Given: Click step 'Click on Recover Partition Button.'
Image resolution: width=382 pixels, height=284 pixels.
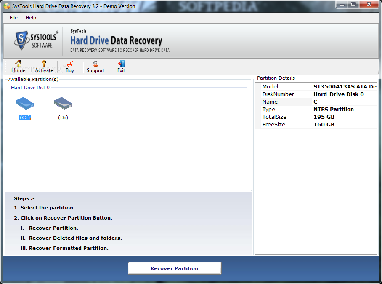Looking at the screenshot, I should tap(66, 218).
